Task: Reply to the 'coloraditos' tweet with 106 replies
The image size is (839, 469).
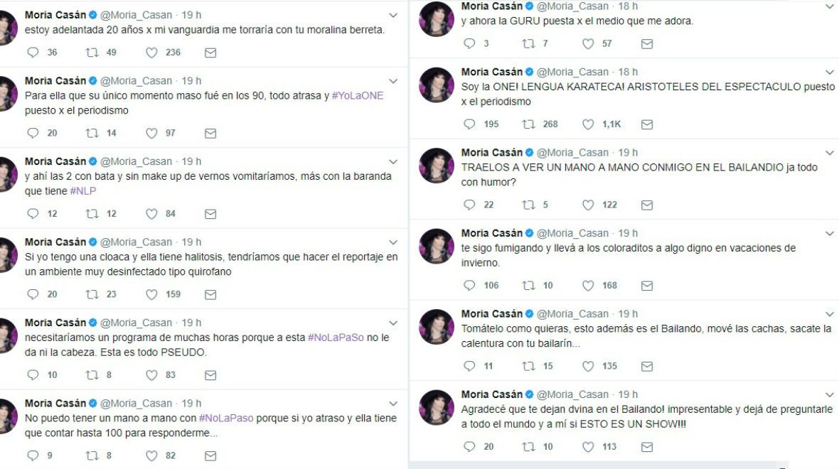Action: tap(469, 285)
